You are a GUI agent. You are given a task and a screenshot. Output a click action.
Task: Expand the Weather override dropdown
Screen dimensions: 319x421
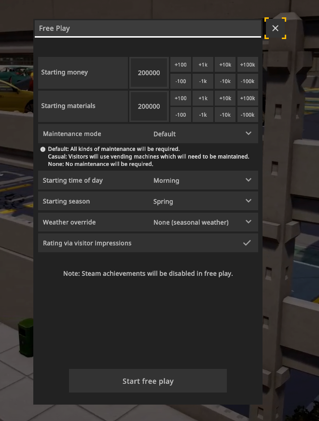point(248,222)
